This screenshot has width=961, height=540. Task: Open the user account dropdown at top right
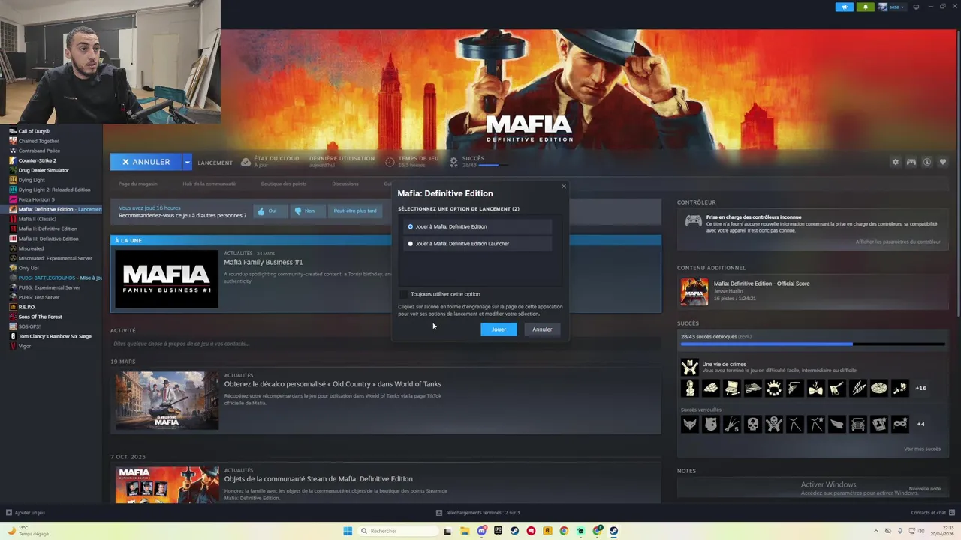pyautogui.click(x=892, y=7)
